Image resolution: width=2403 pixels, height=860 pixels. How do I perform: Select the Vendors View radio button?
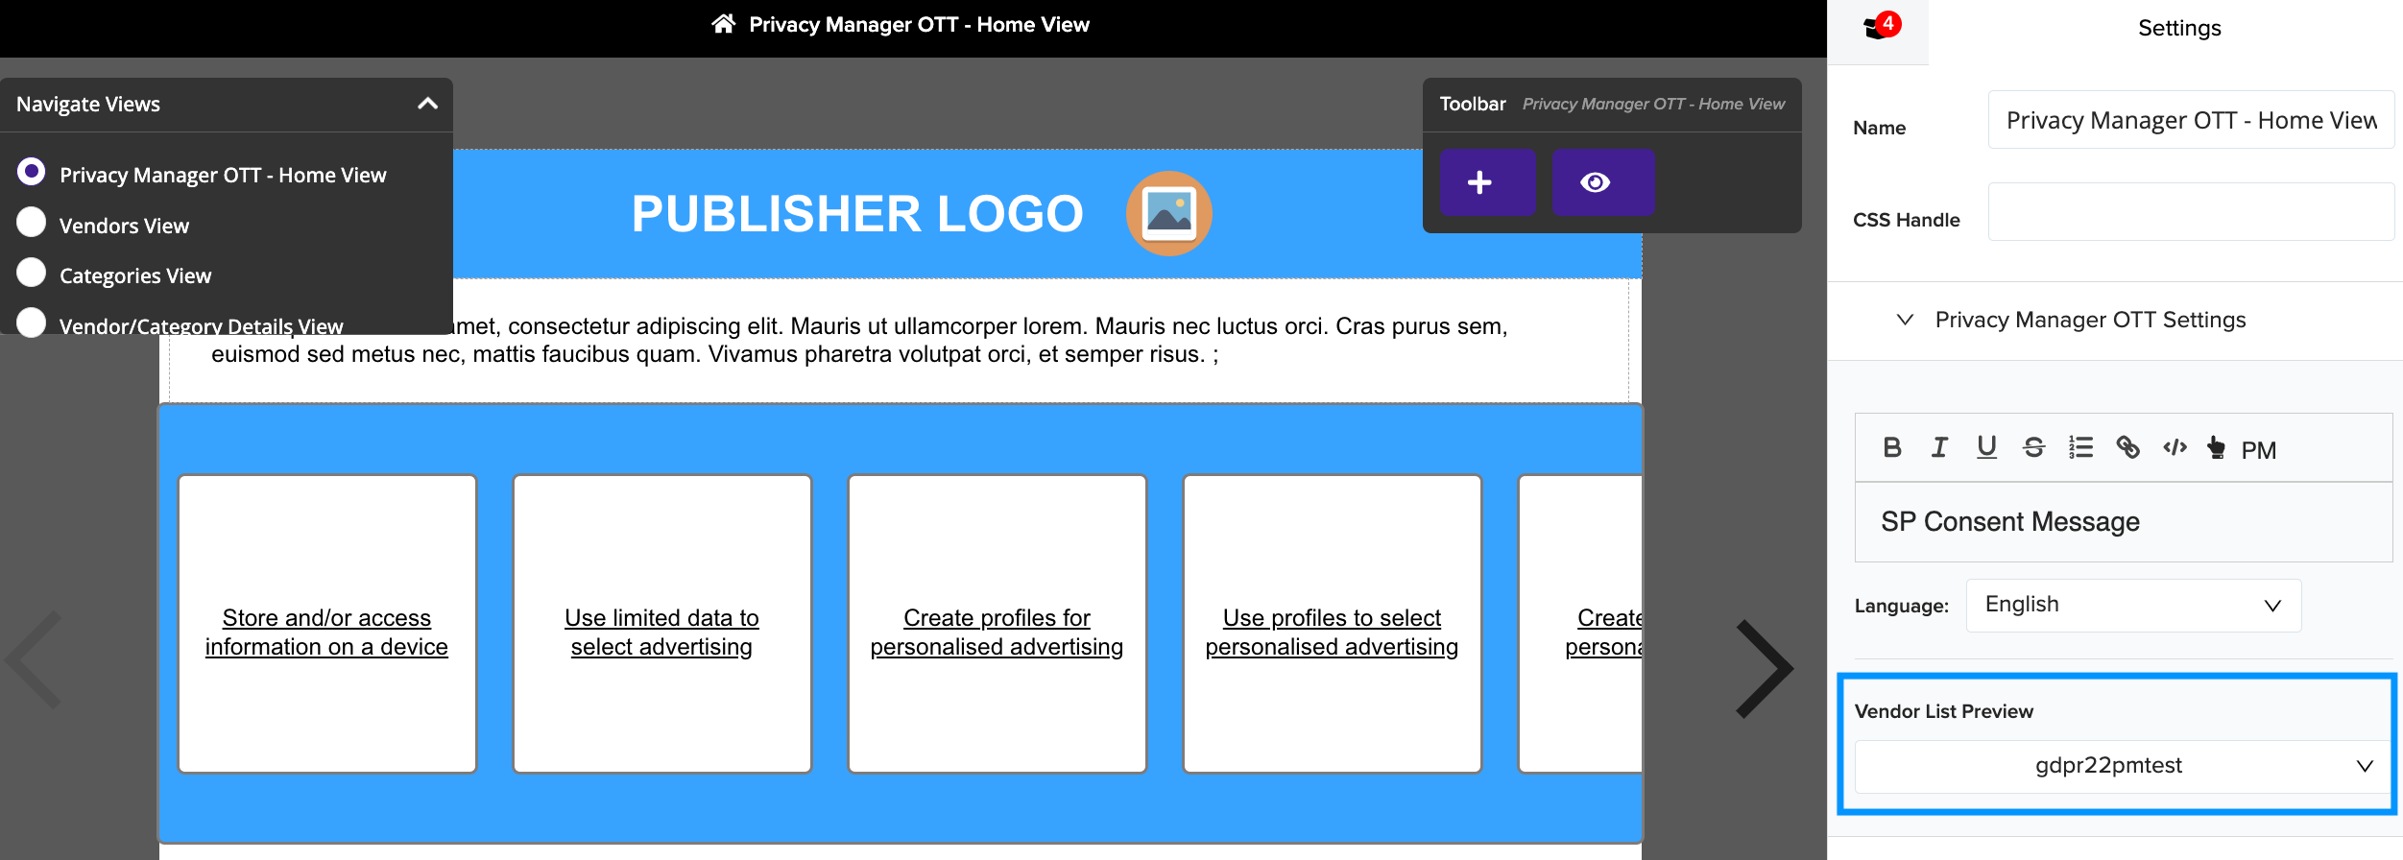coord(32,222)
